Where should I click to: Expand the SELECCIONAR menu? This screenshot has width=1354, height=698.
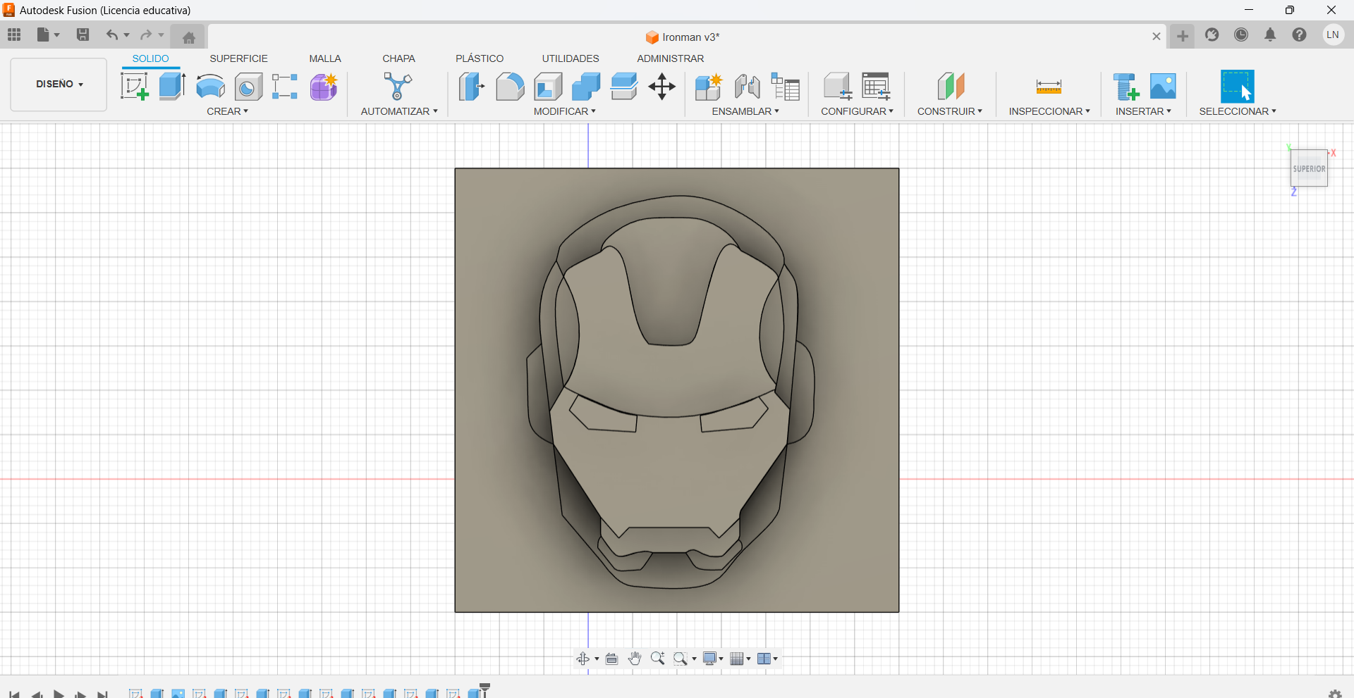(1238, 111)
